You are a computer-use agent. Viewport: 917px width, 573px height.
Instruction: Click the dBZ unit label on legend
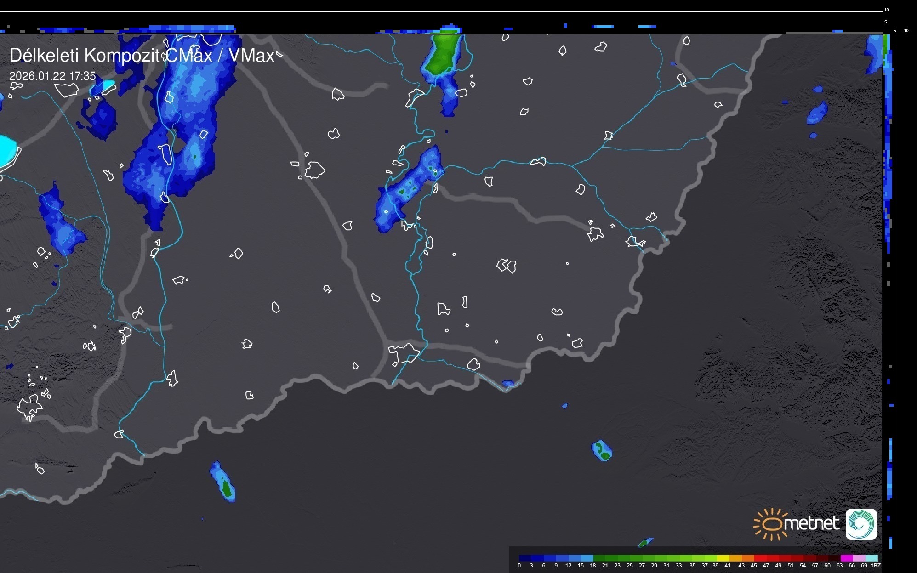coord(875,566)
